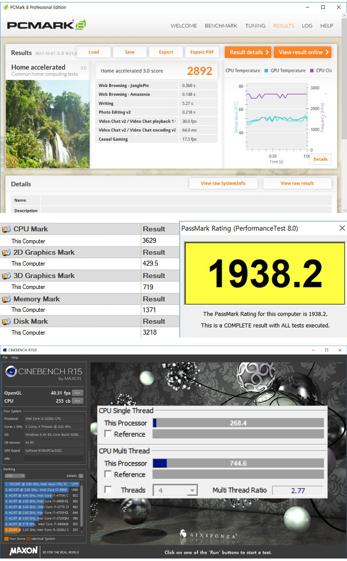Click the yellow PassMark rating score box
The image size is (347, 561).
point(265,273)
